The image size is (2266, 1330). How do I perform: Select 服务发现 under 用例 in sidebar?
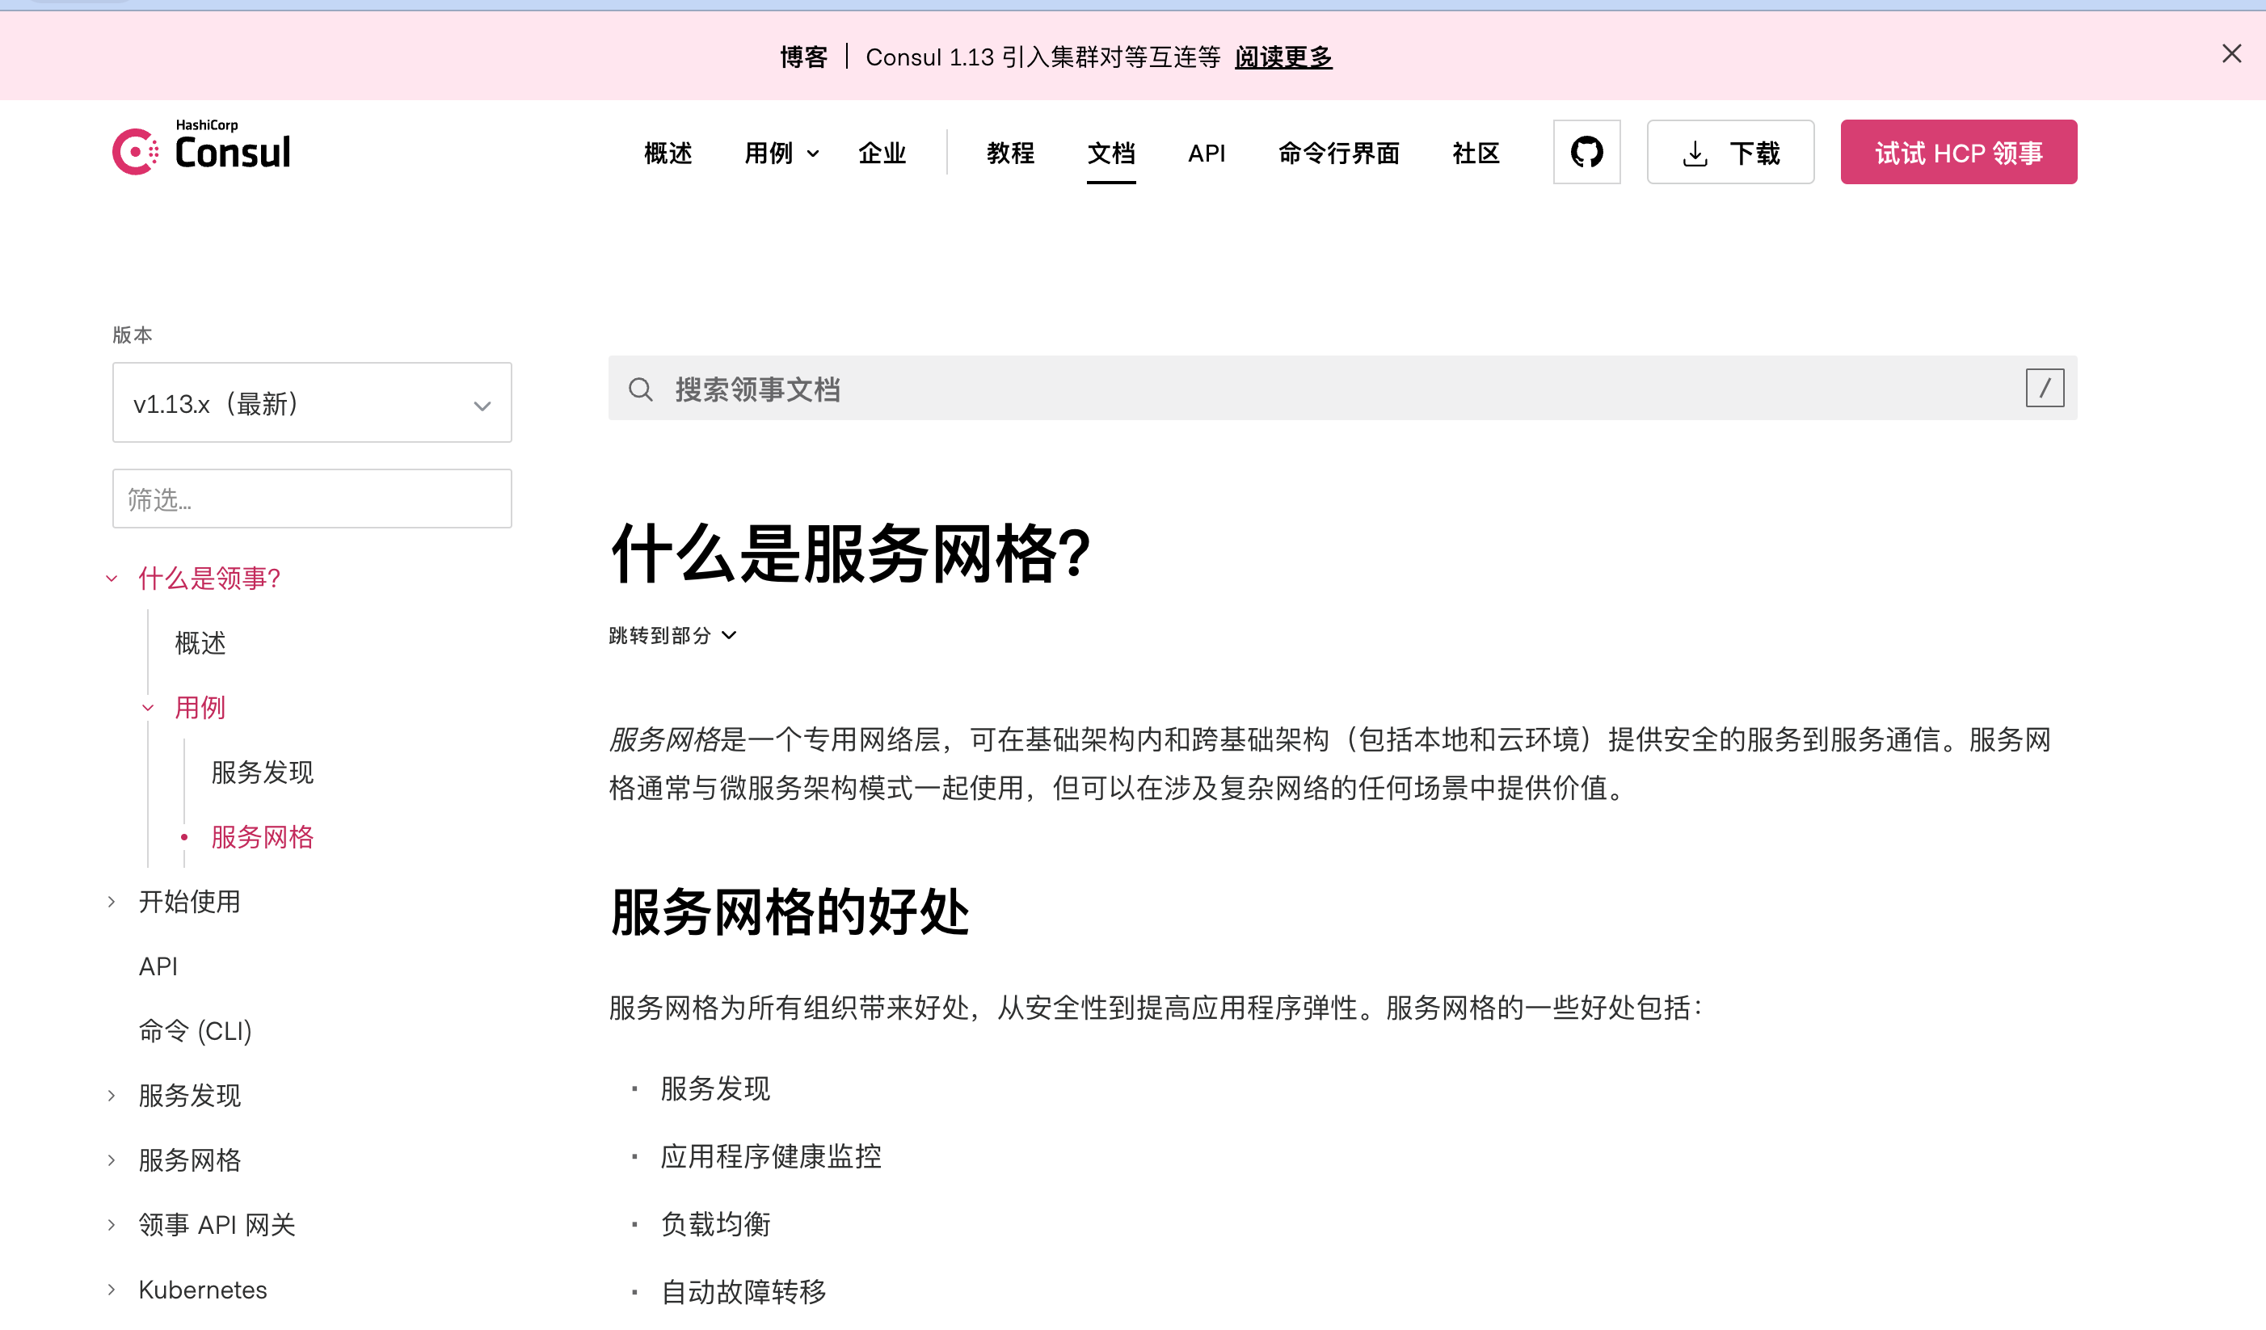tap(262, 772)
